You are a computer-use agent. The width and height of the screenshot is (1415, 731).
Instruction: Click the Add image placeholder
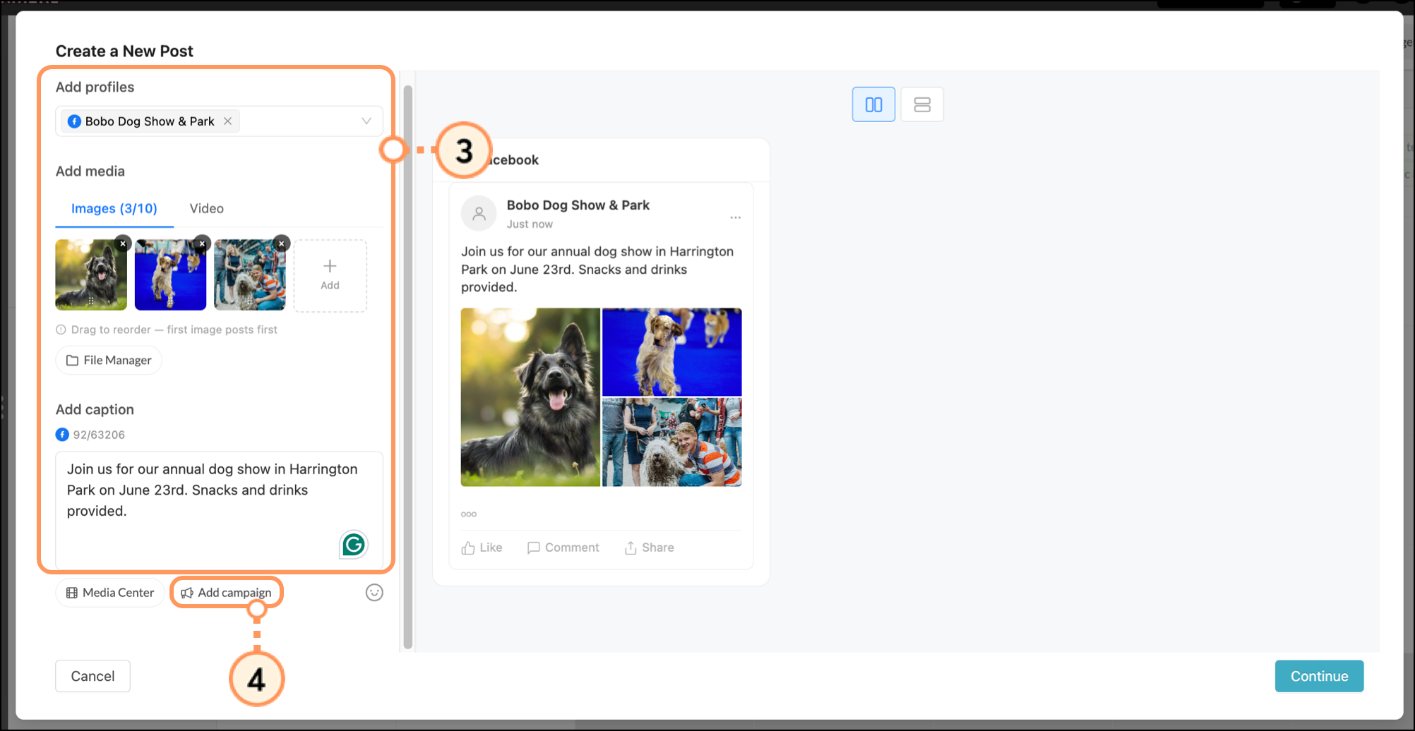click(330, 275)
